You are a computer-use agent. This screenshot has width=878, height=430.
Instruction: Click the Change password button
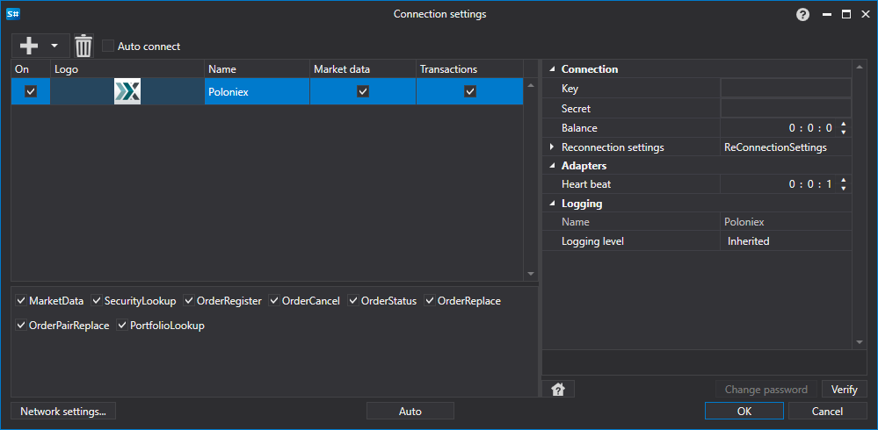click(x=766, y=390)
